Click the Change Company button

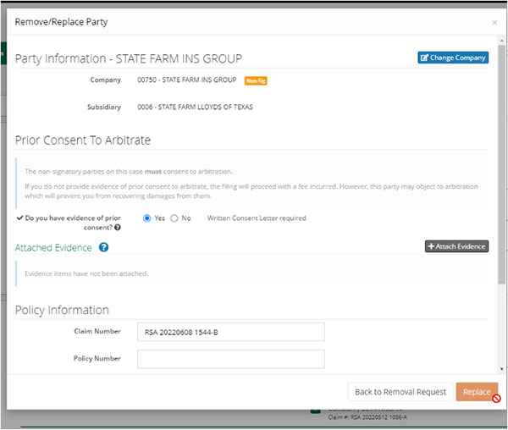click(x=453, y=58)
